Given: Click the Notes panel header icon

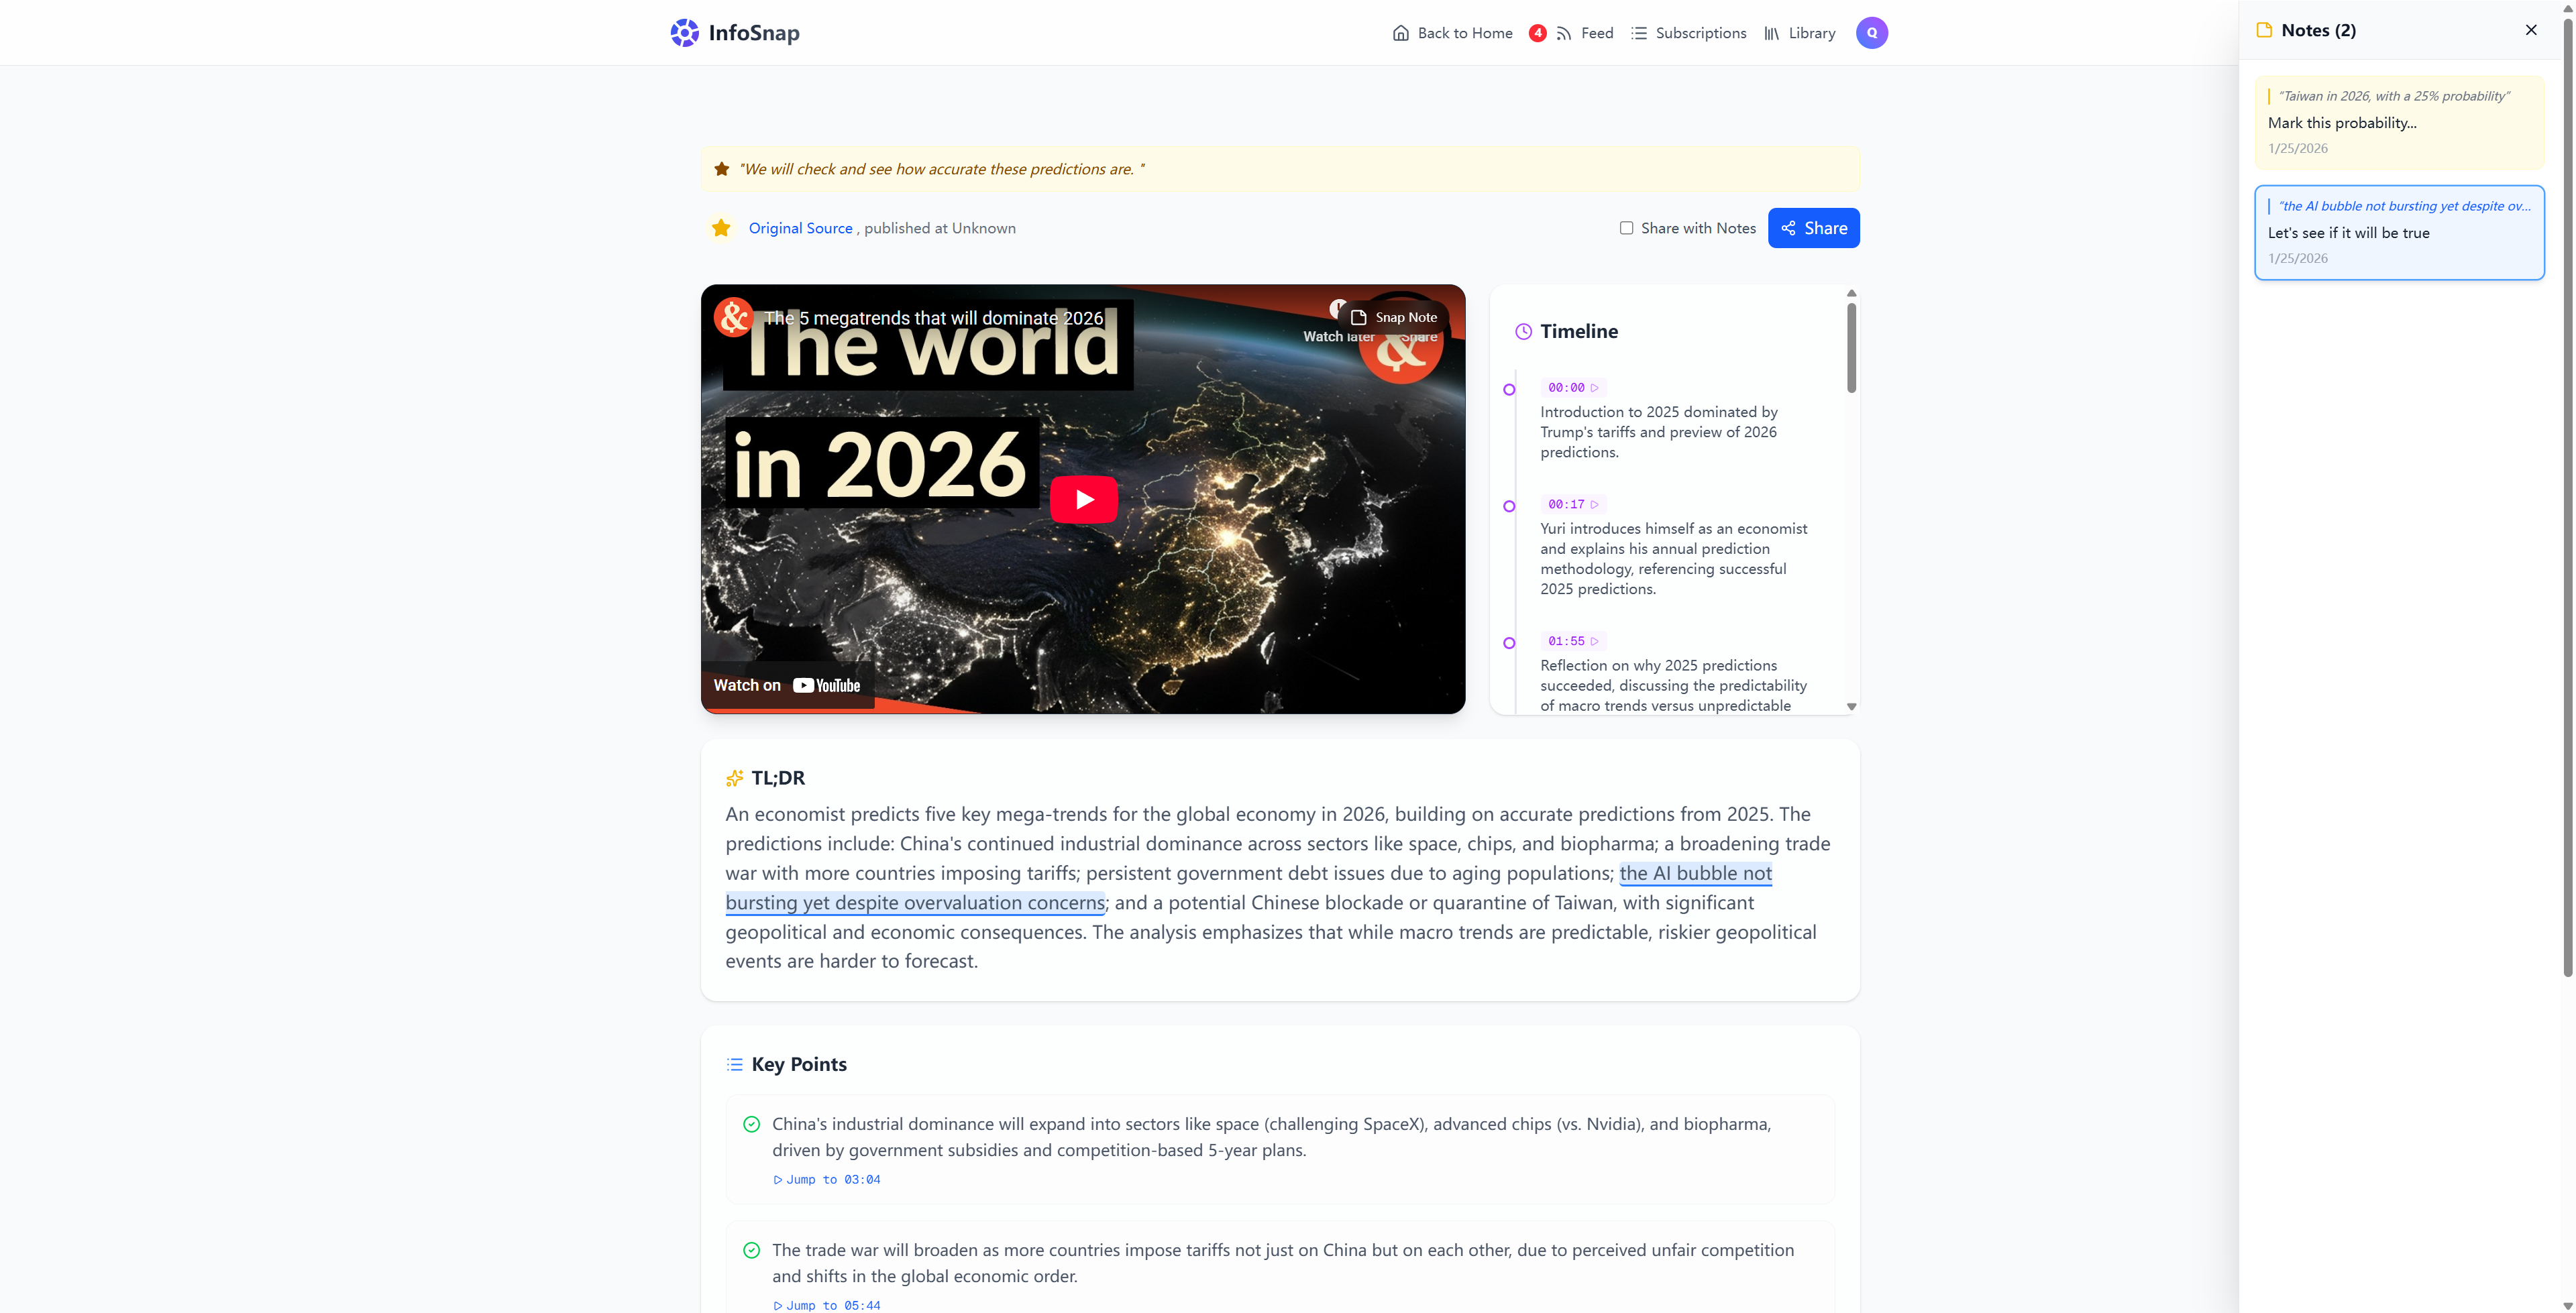Looking at the screenshot, I should (2264, 30).
